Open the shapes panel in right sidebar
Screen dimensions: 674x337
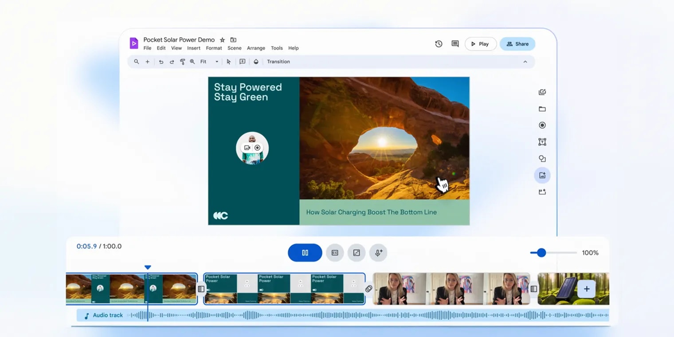[542, 159]
